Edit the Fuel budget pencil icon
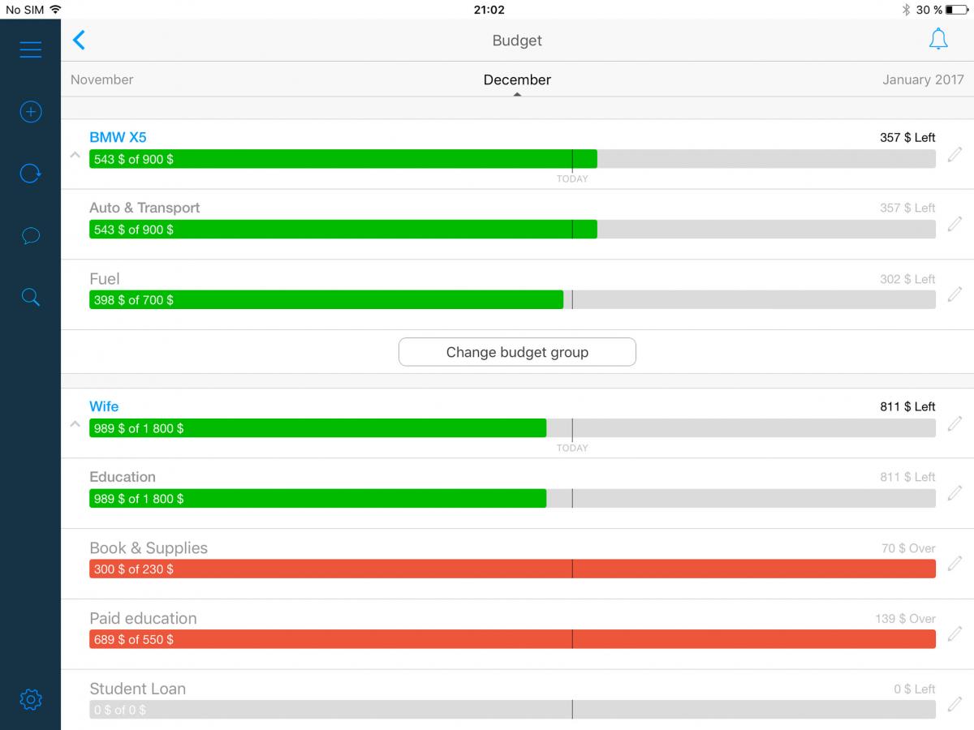This screenshot has width=974, height=730. 955,294
